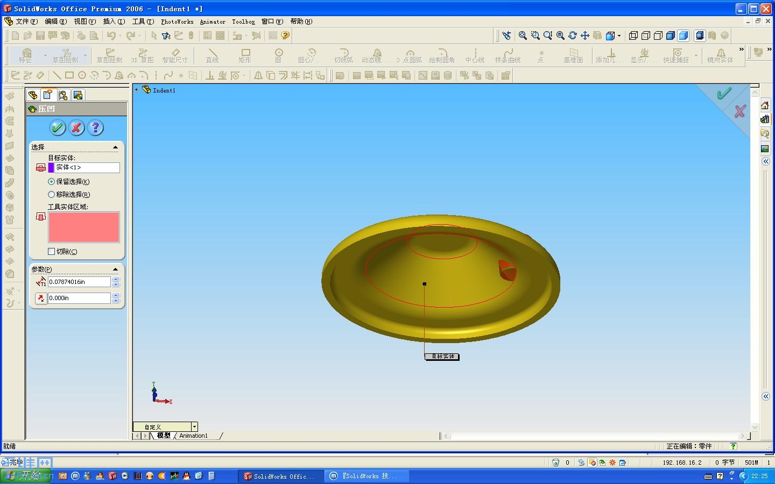Click the Zoom to Fit icon
Image resolution: width=775 pixels, height=484 pixels.
point(523,35)
